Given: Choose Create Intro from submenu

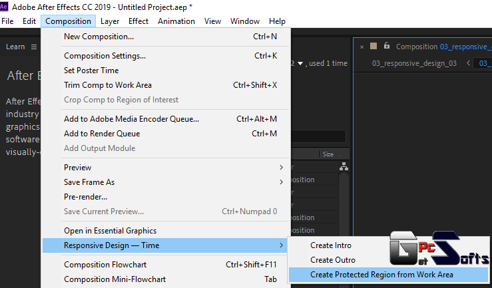Looking at the screenshot, I should click(331, 245).
